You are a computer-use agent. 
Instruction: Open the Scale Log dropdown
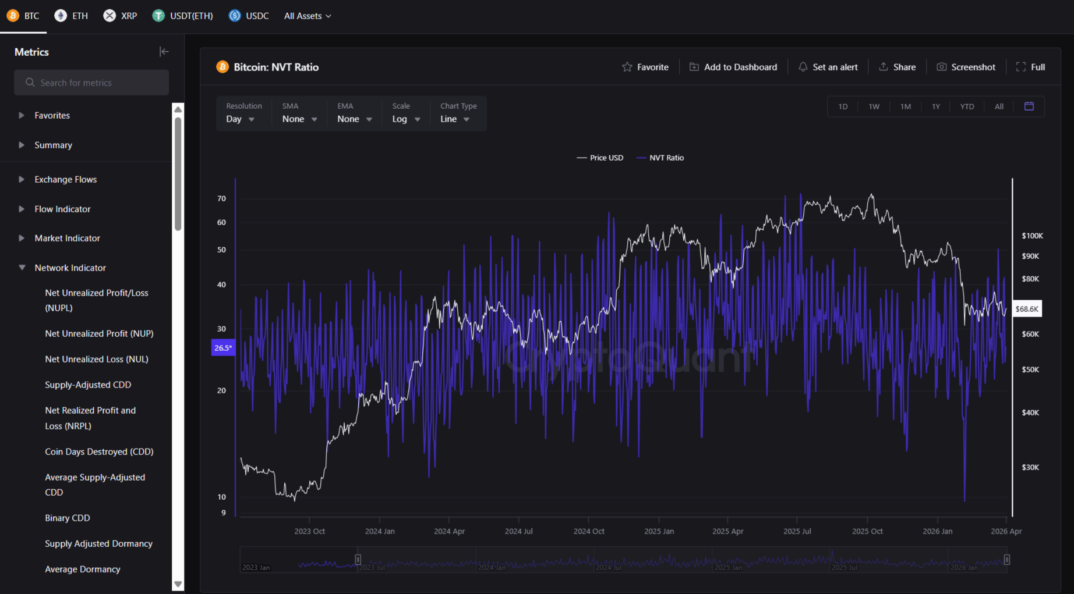(x=406, y=119)
